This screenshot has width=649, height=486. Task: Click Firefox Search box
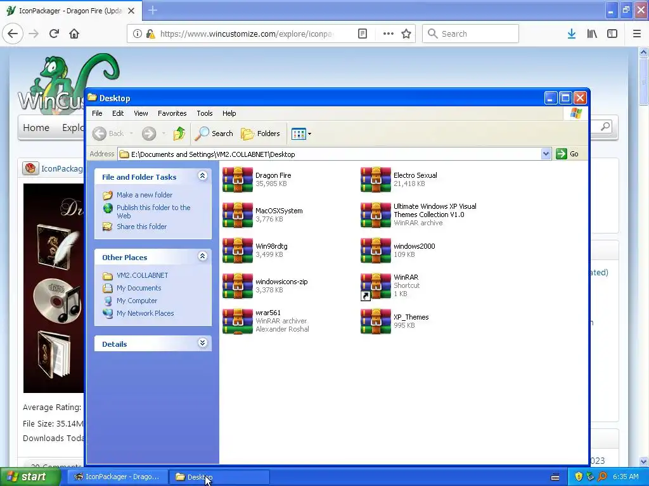470,34
